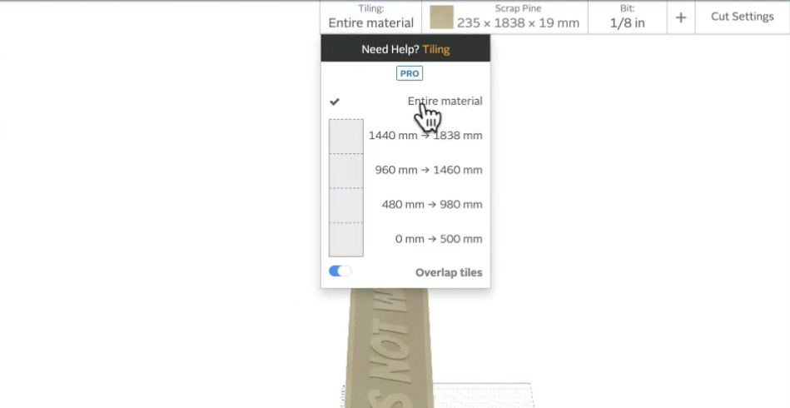Choose the 480 mm → 980 mm tile
The width and height of the screenshot is (790, 408).
coord(432,204)
